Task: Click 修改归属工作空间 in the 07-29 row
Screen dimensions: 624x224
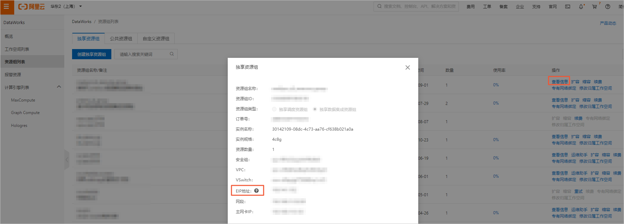Action: click(x=596, y=107)
